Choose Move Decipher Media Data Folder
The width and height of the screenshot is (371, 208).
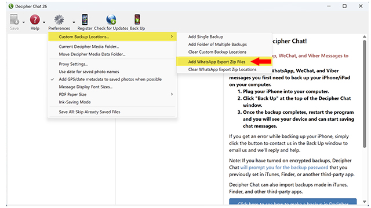pos(112,54)
